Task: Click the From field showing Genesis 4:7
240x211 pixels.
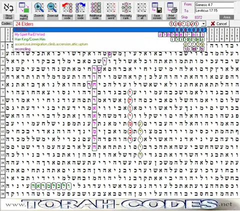Action: (x=214, y=5)
